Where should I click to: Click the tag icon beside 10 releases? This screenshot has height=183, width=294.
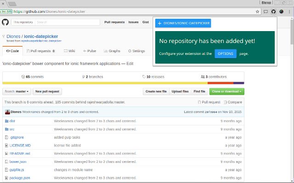(x=144, y=77)
